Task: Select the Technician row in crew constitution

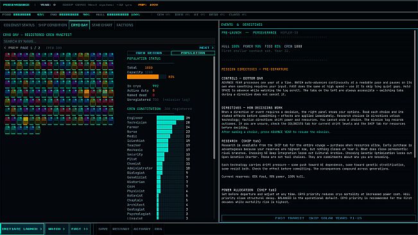Action: pyautogui.click(x=159, y=123)
